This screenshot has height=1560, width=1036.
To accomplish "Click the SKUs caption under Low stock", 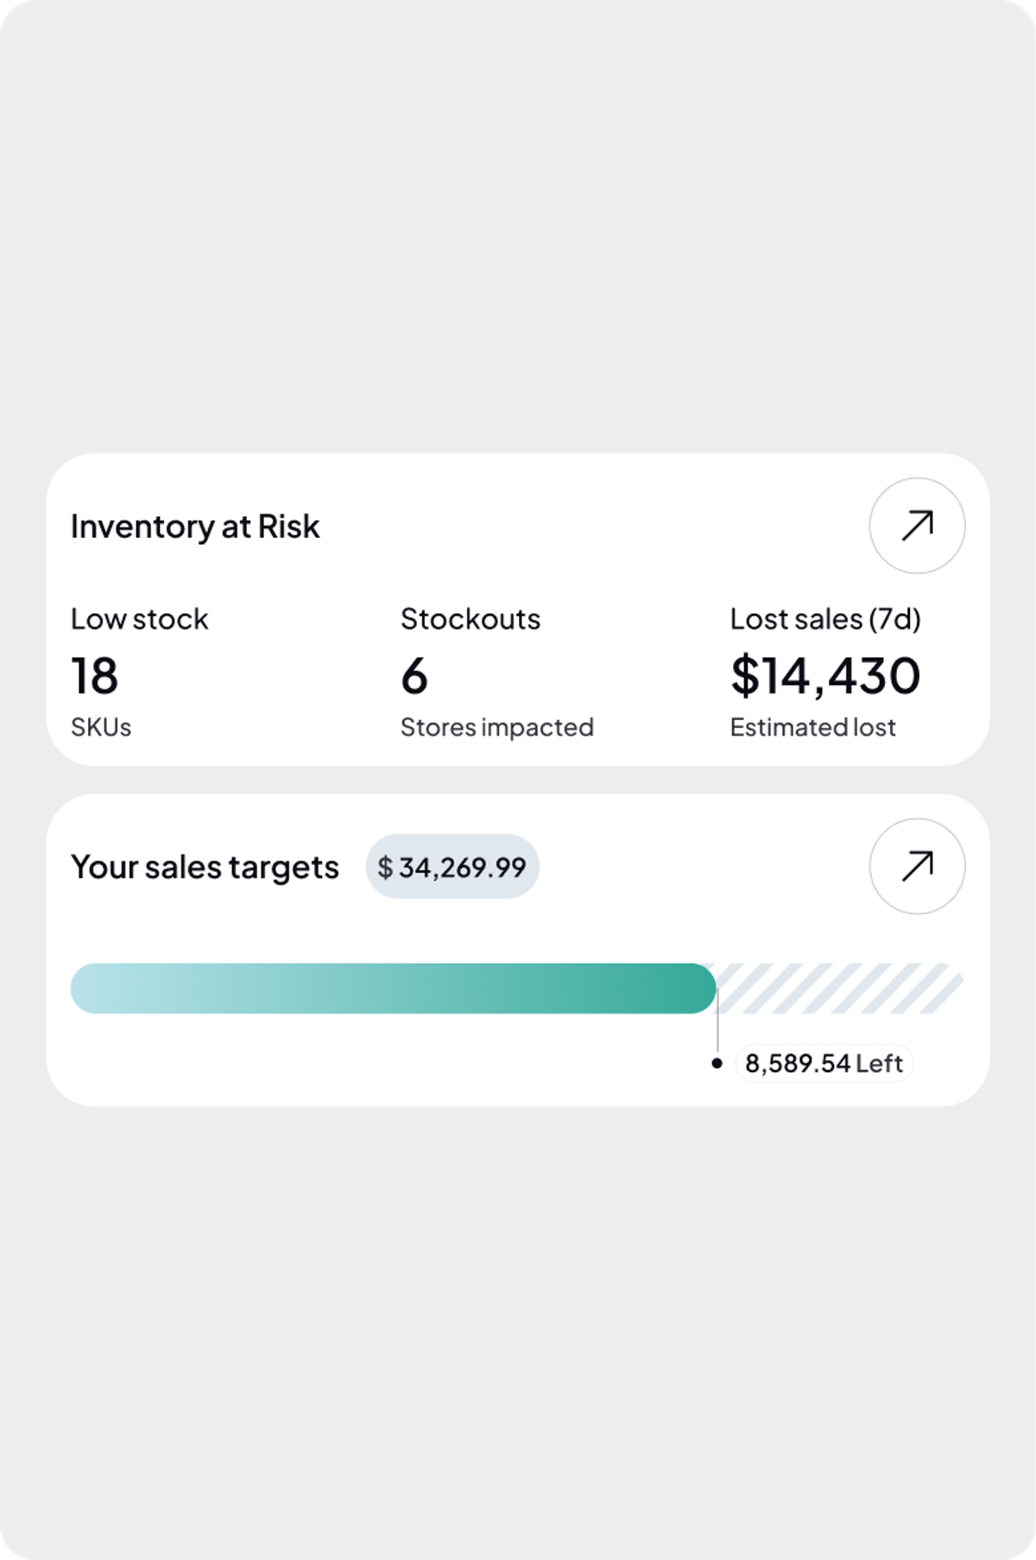I will click(101, 728).
